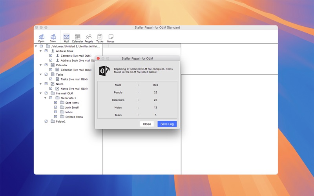Click the Sent Items folder icon

pyautogui.click(x=62, y=102)
